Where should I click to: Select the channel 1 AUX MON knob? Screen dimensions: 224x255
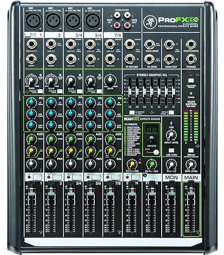click(31, 139)
